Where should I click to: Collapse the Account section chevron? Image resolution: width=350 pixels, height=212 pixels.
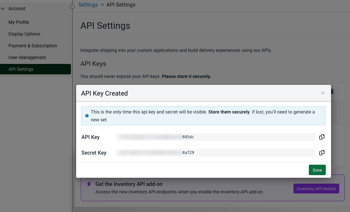pos(3,9)
